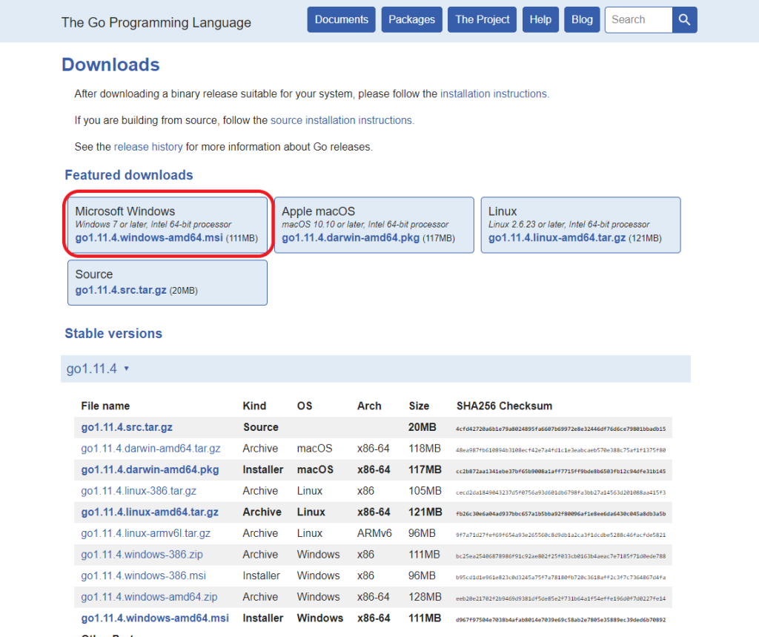The width and height of the screenshot is (759, 637).
Task: Open the Packages menu item
Action: pos(411,20)
